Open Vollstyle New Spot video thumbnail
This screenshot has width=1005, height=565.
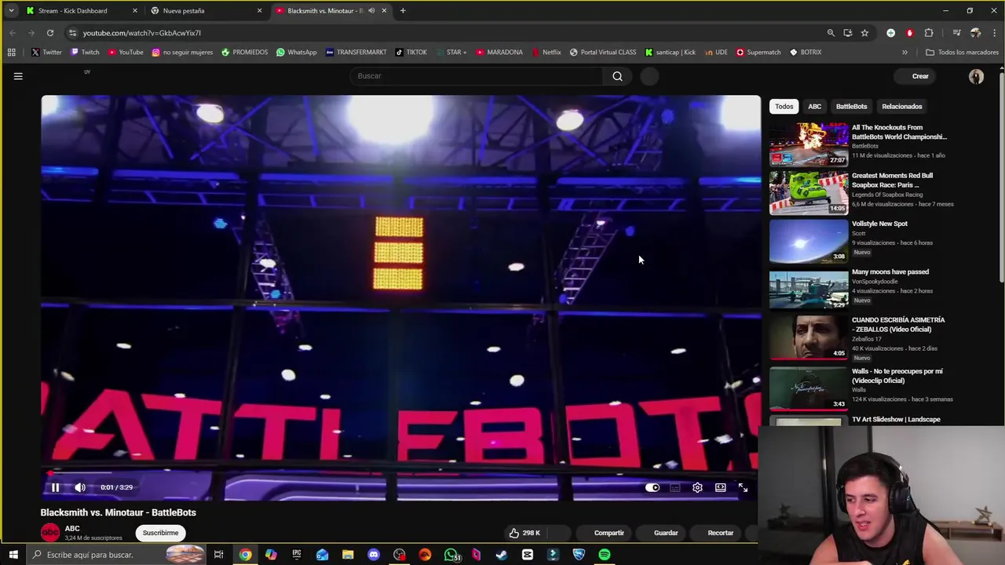[x=809, y=240]
